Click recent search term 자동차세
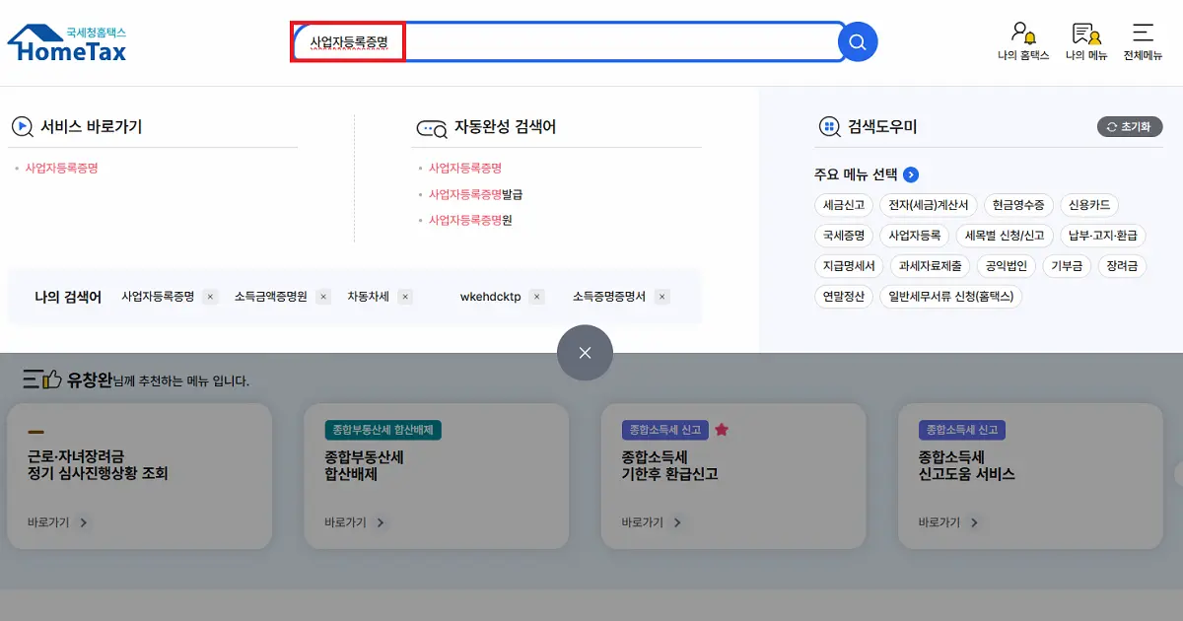 coord(368,297)
